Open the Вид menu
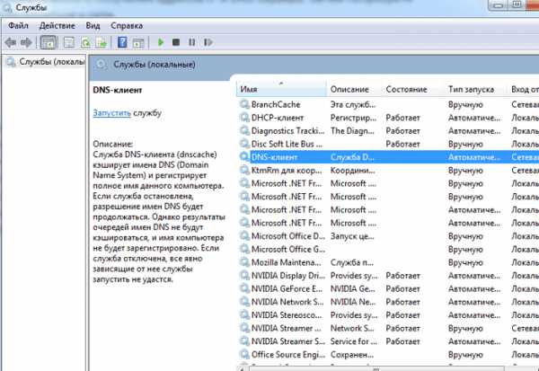539x371 pixels. tap(93, 26)
